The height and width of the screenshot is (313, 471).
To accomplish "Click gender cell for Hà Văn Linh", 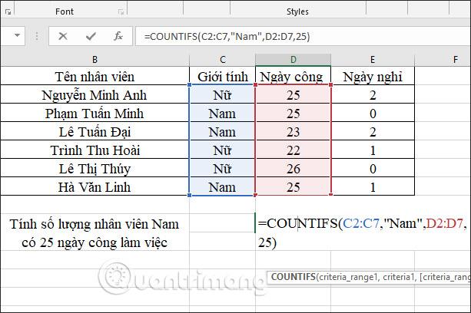I will click(x=222, y=186).
